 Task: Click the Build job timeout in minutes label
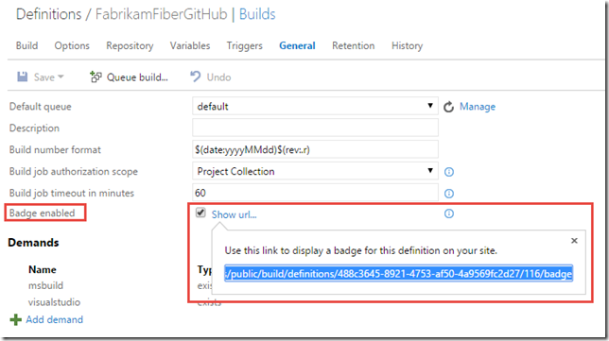pyautogui.click(x=72, y=193)
